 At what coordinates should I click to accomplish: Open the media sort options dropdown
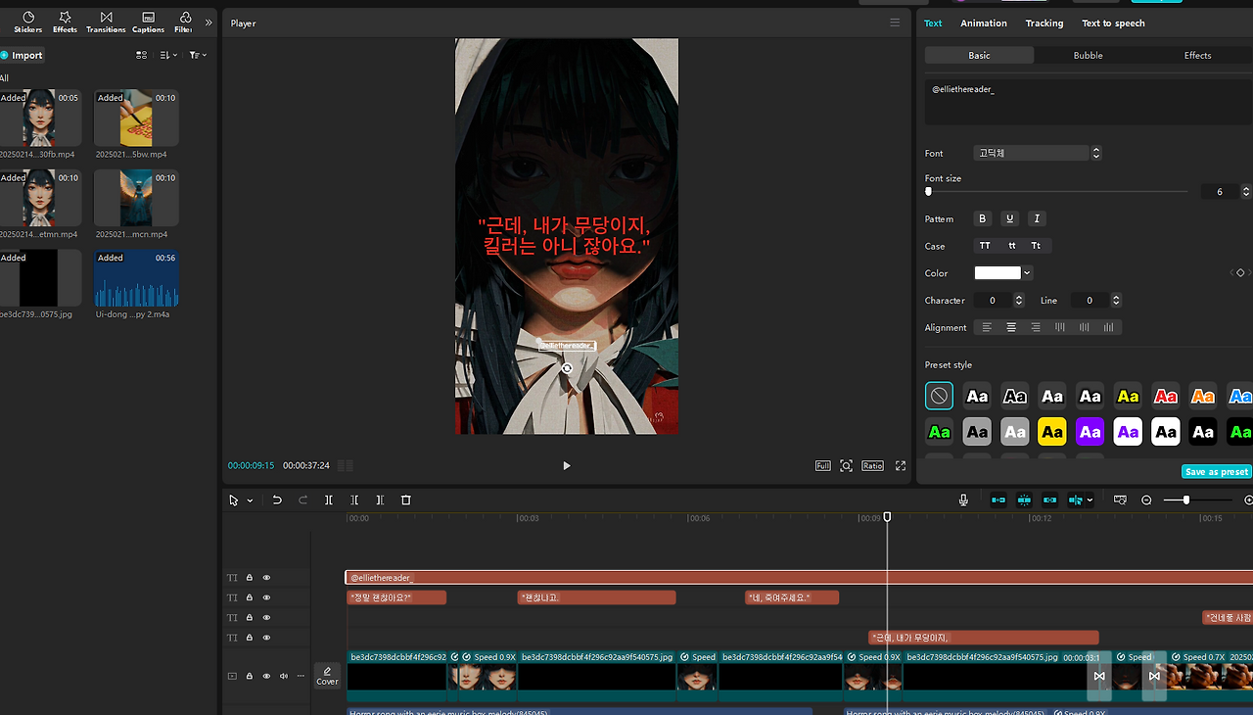pos(168,55)
